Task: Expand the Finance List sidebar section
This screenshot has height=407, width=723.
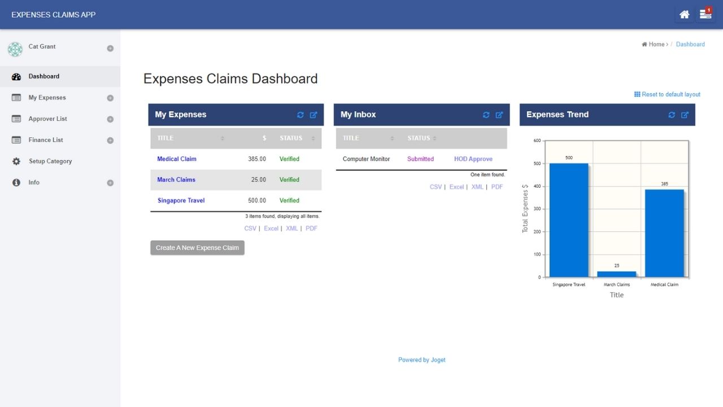Action: click(110, 140)
